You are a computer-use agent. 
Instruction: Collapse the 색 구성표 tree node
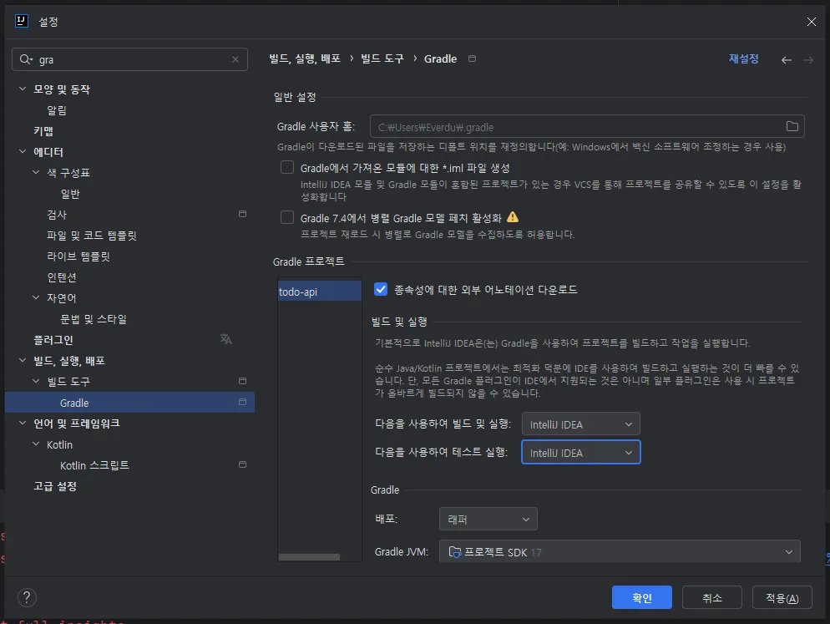point(36,172)
